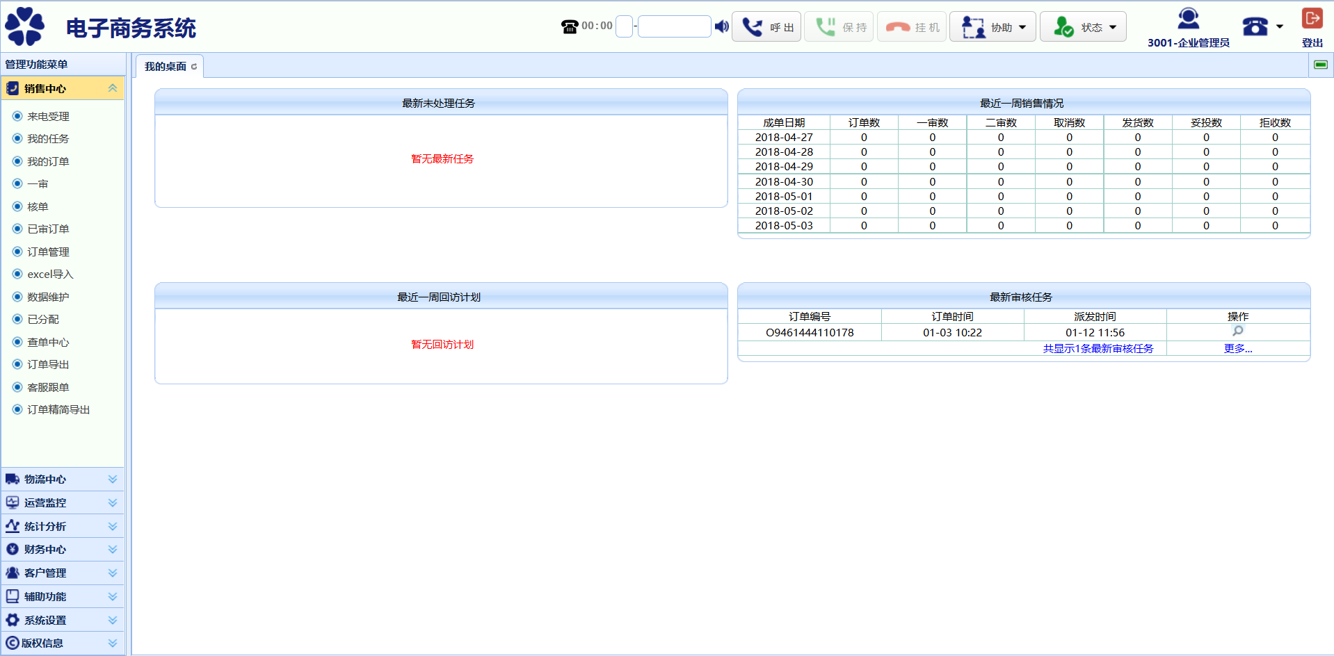Click the 暂无最新任务 message
Viewport: 1334px width, 656px height.
442,158
